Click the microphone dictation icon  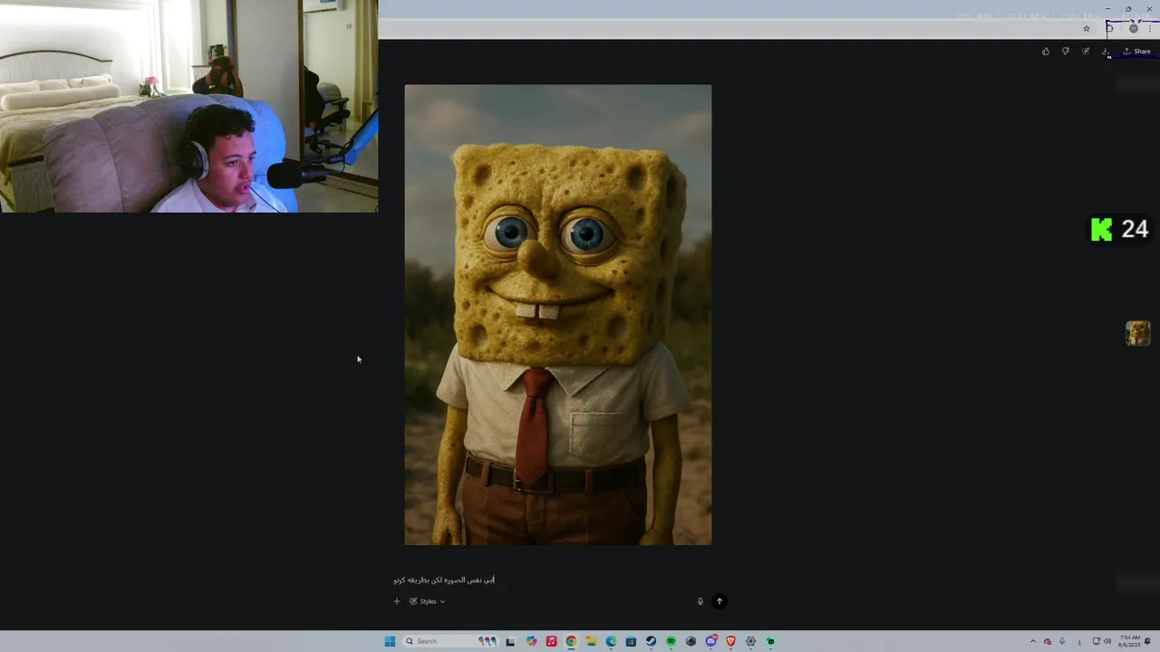click(x=700, y=601)
